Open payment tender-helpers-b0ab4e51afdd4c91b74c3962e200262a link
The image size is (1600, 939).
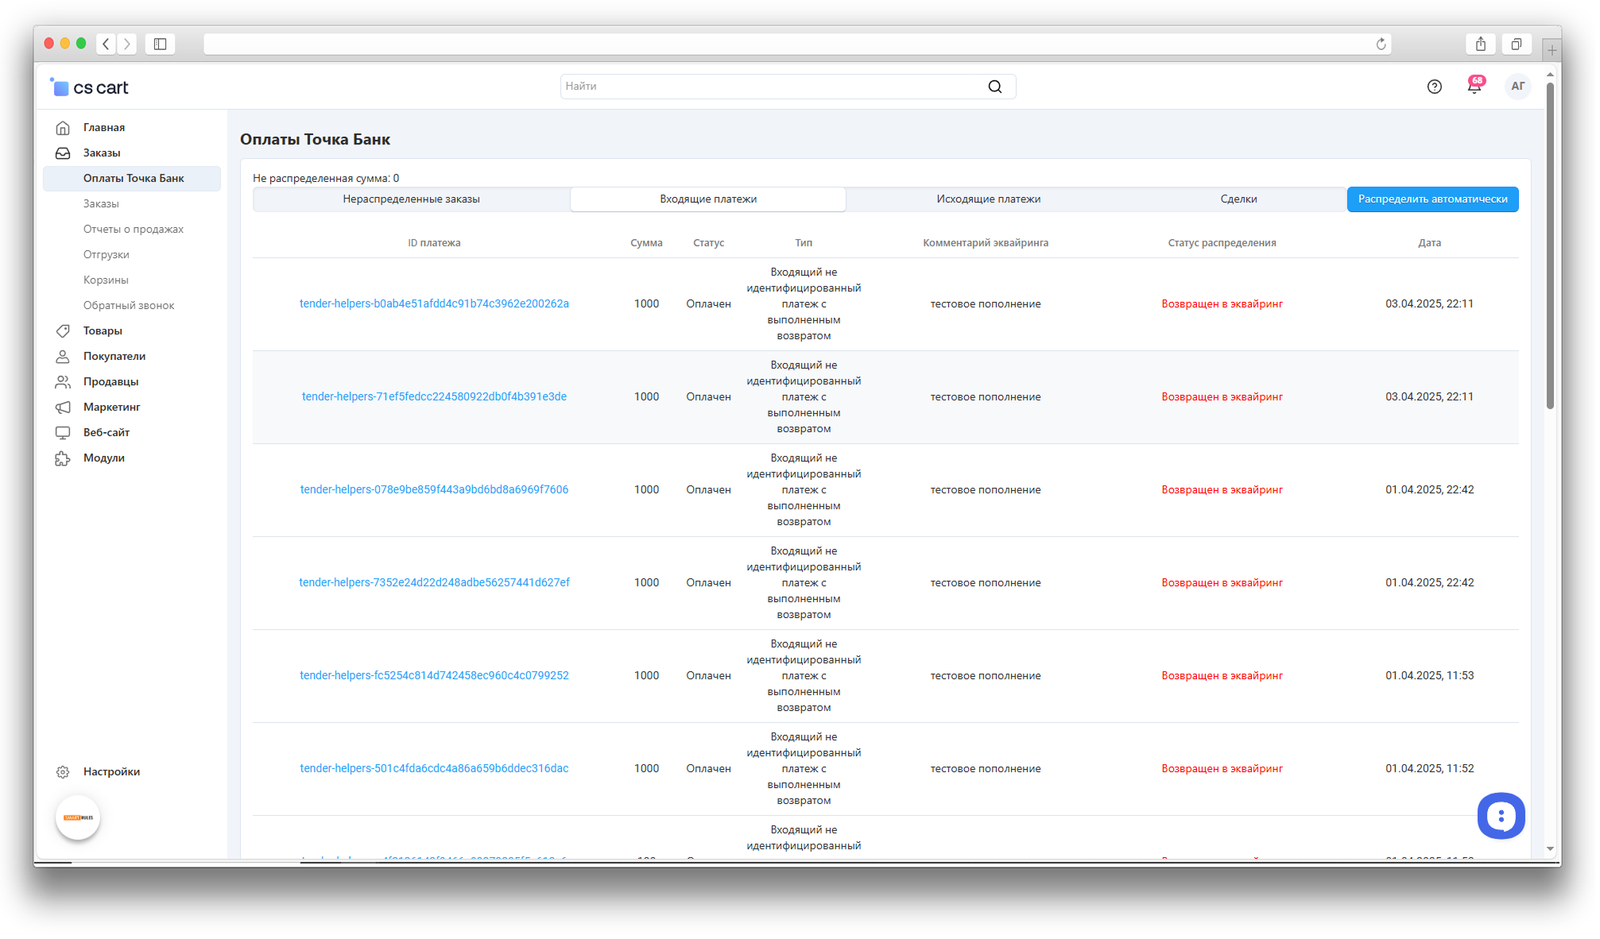pos(434,304)
